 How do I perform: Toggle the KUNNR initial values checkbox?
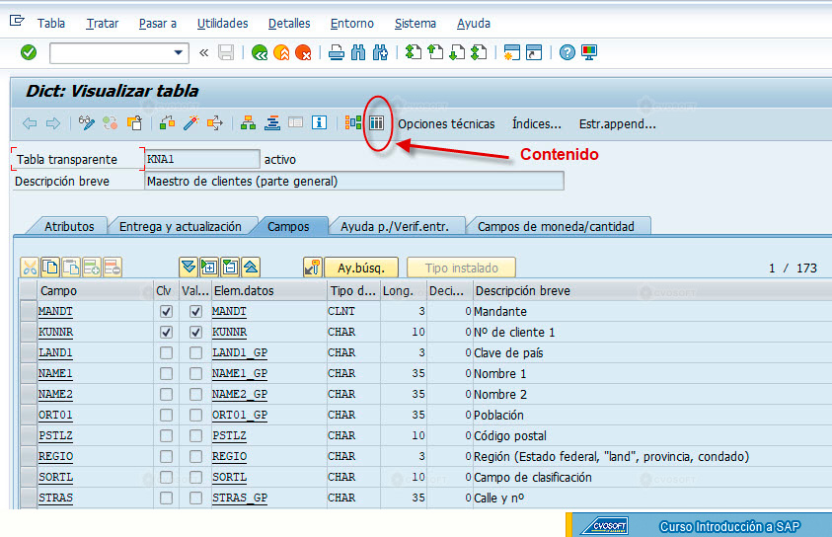tap(195, 333)
